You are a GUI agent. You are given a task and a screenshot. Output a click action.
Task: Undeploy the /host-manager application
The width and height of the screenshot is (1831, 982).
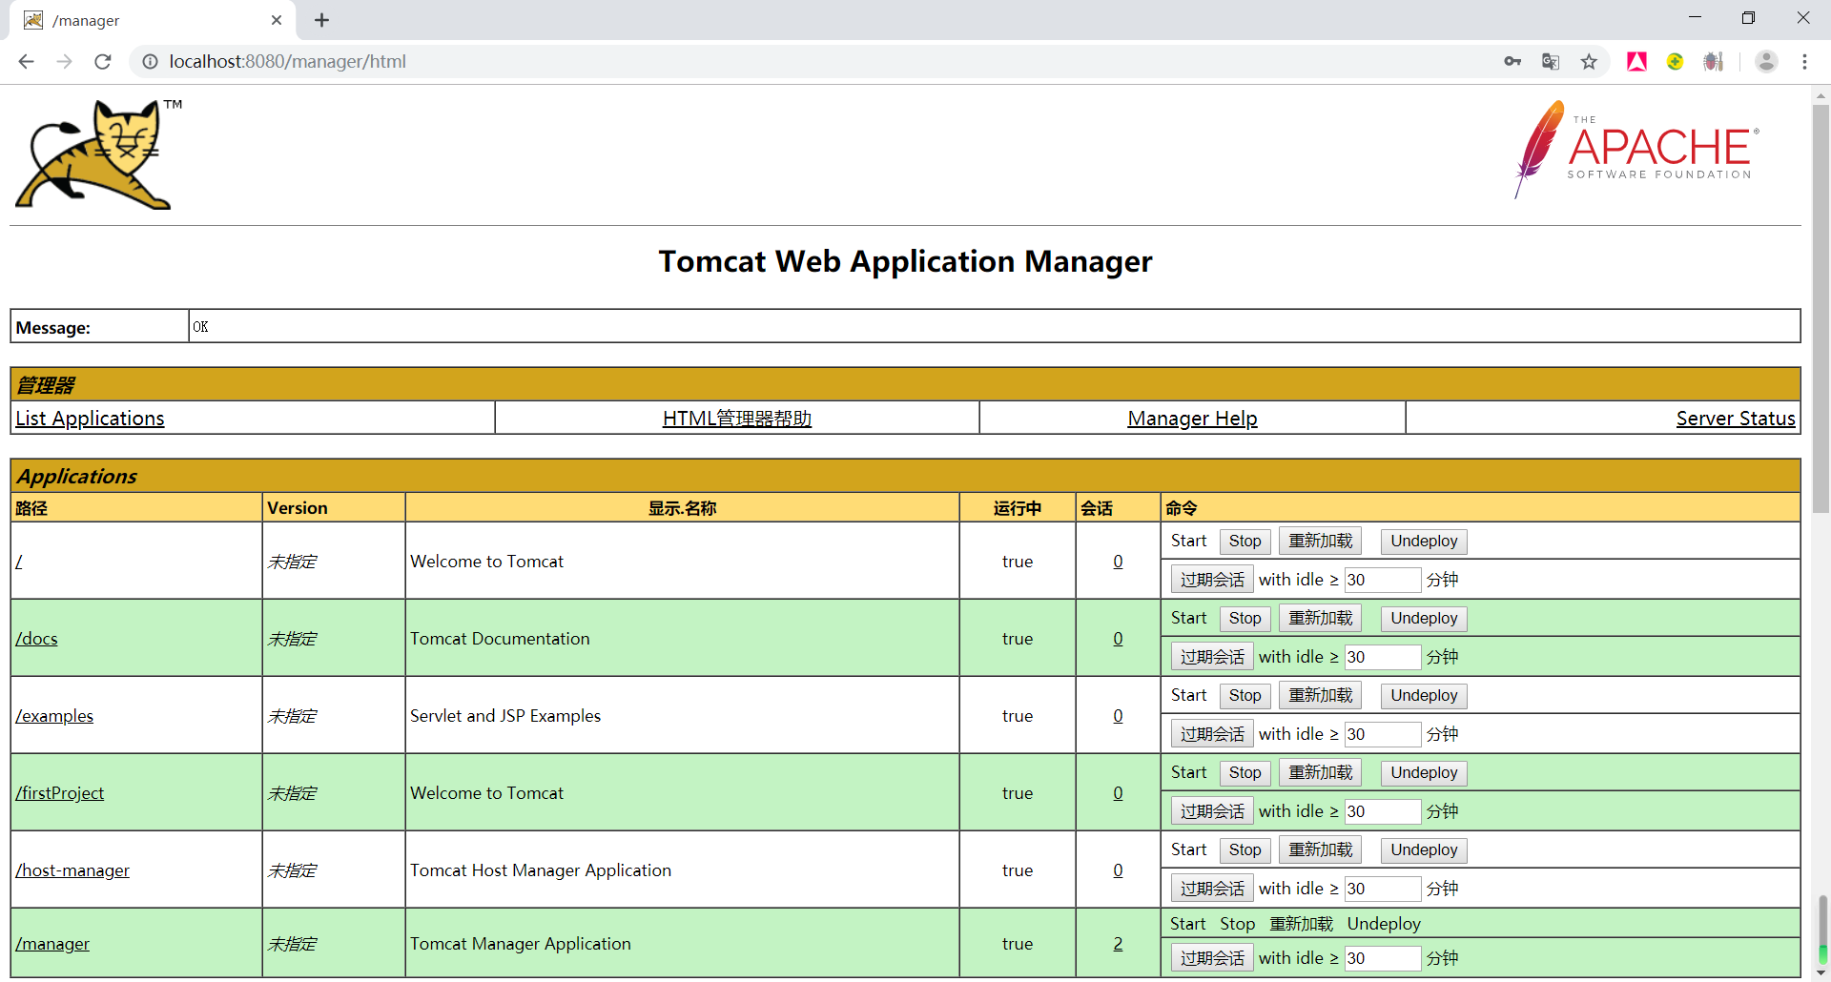[x=1424, y=850]
